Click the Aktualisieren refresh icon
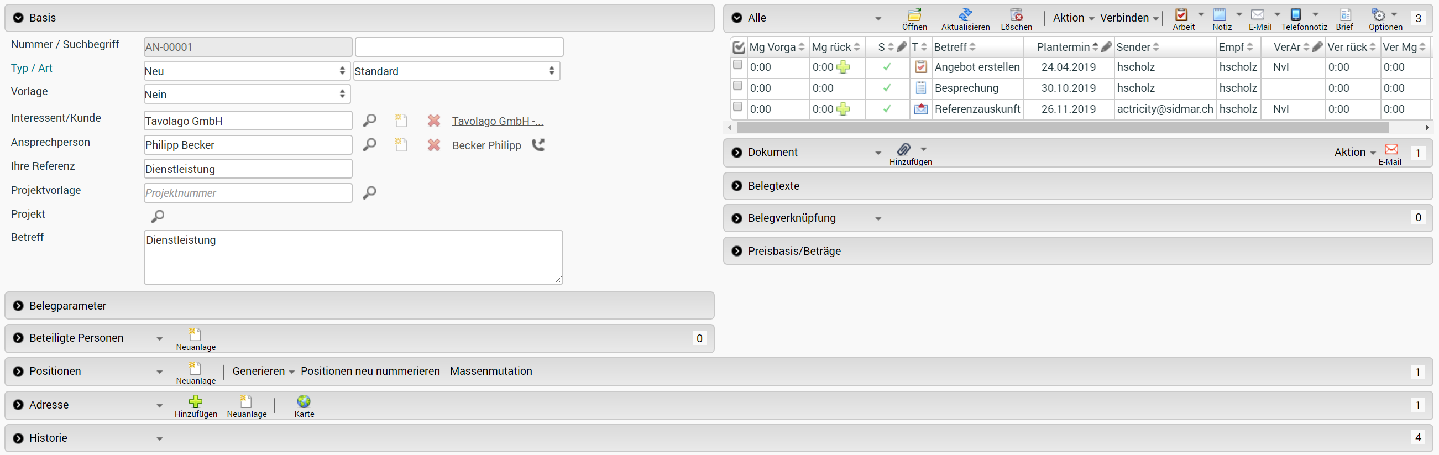 [x=965, y=14]
